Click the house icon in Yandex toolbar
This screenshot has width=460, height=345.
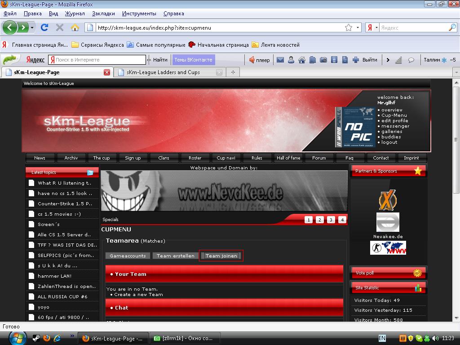301,60
